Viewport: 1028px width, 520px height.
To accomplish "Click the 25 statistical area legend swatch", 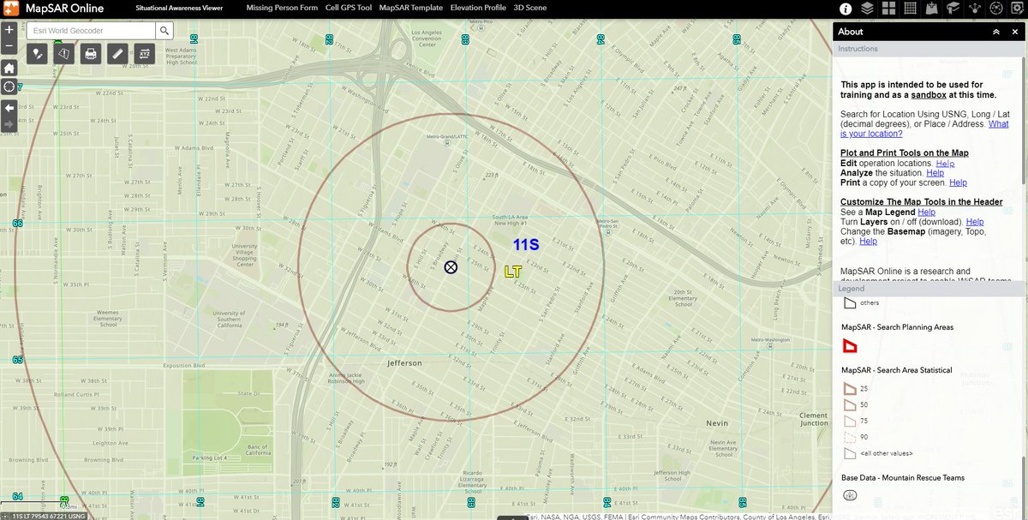I will click(x=850, y=389).
